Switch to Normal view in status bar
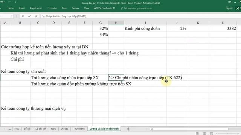This screenshot has width=241, height=135. tap(197, 133)
